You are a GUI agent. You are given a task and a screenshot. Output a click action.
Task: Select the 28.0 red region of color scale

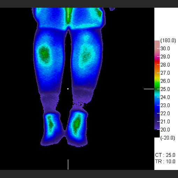(157, 65)
